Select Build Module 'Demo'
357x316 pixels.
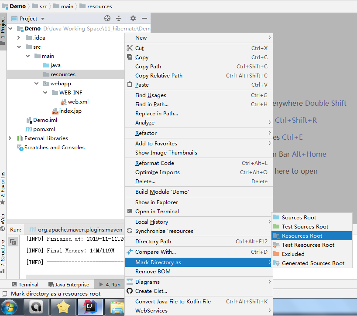[199, 192]
